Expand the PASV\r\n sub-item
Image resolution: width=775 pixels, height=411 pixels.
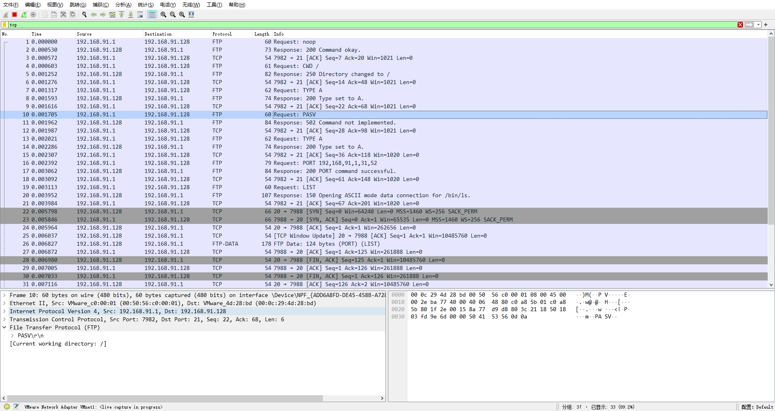[12, 335]
